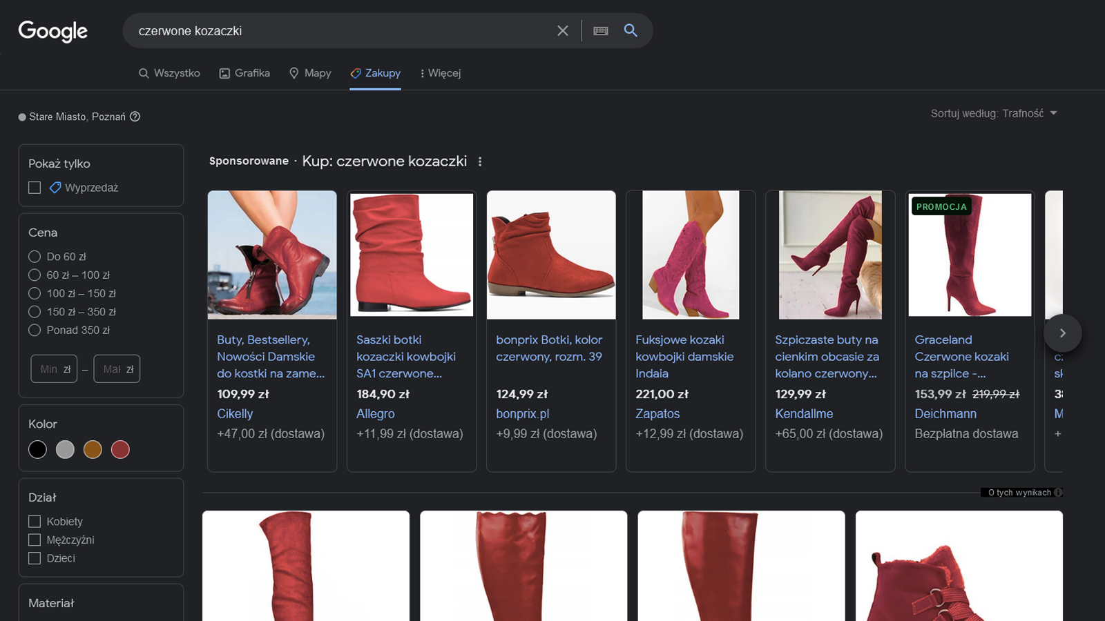Click the 'Stare Miasto, Poznań' location text
Image resolution: width=1105 pixels, height=621 pixels.
coord(77,117)
